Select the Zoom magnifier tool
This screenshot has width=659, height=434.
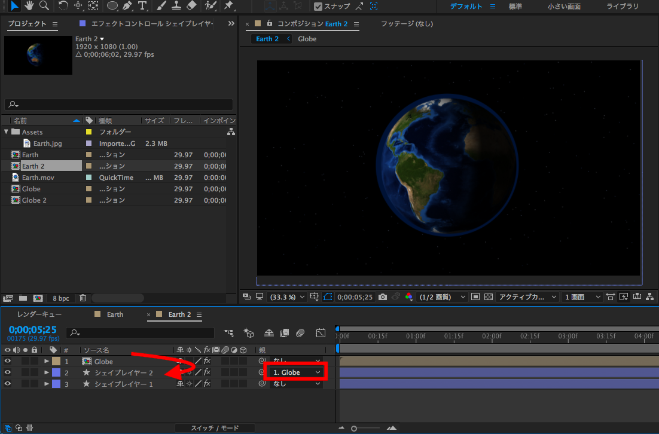44,6
